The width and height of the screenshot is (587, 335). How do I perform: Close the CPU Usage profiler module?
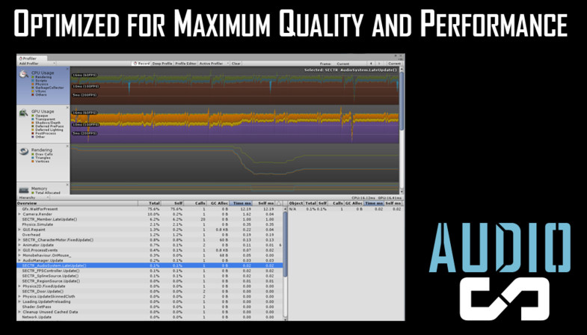(67, 70)
